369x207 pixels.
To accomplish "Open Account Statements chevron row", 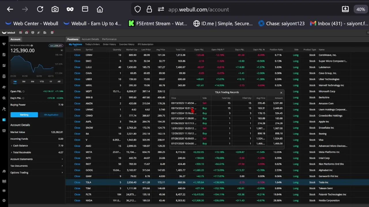I will click(x=37, y=159).
